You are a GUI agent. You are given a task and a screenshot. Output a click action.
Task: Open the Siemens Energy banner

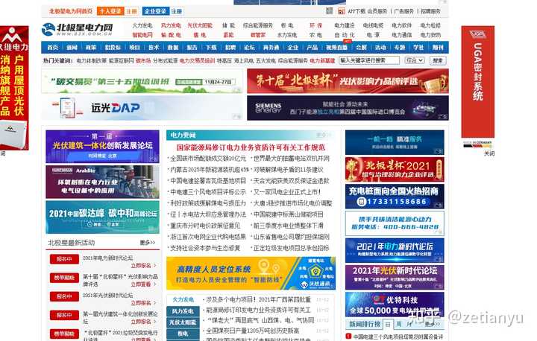(x=348, y=108)
